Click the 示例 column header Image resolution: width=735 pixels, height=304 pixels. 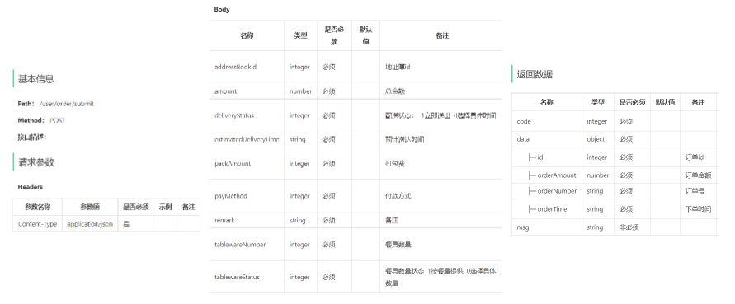166,207
